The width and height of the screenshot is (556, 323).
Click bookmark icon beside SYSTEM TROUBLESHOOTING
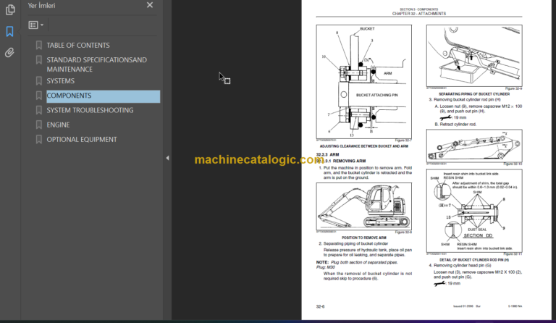pyautogui.click(x=38, y=110)
